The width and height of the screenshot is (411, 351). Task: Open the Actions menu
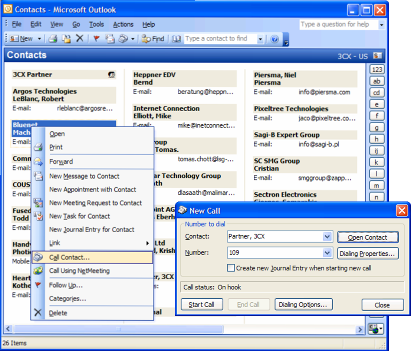click(x=123, y=24)
